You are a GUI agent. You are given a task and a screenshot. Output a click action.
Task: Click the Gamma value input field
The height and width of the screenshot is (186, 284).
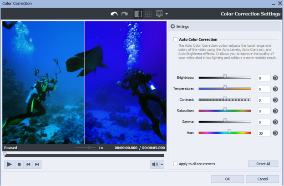(264, 122)
